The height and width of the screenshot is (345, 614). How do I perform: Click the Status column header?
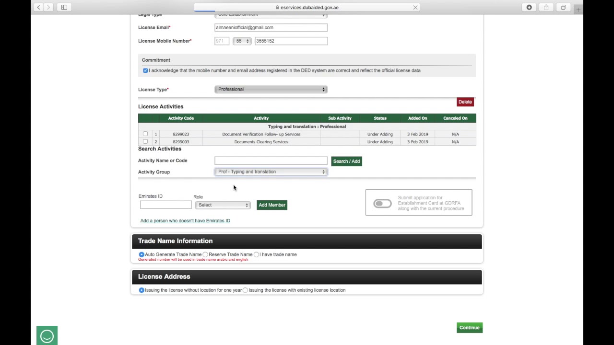point(380,118)
